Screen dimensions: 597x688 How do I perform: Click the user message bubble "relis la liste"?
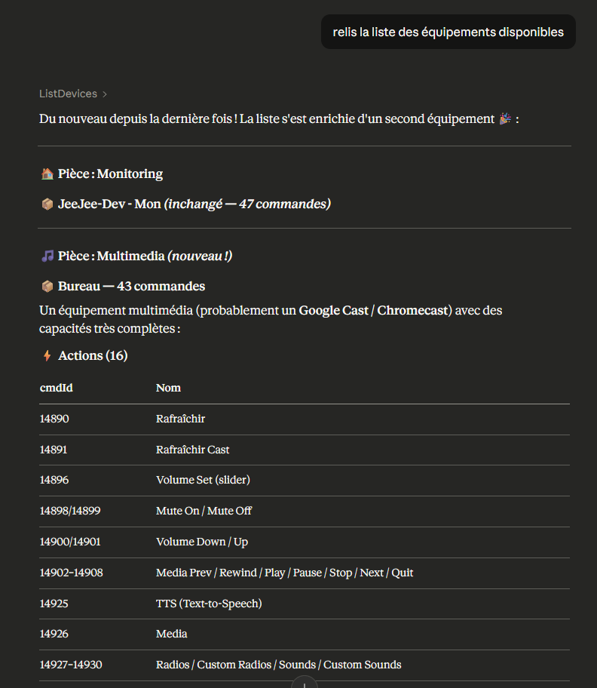pos(448,32)
